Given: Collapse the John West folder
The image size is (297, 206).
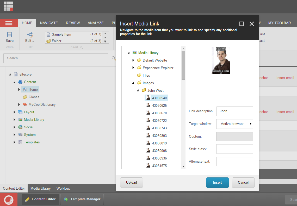Looking at the screenshot, I should coord(138,90).
